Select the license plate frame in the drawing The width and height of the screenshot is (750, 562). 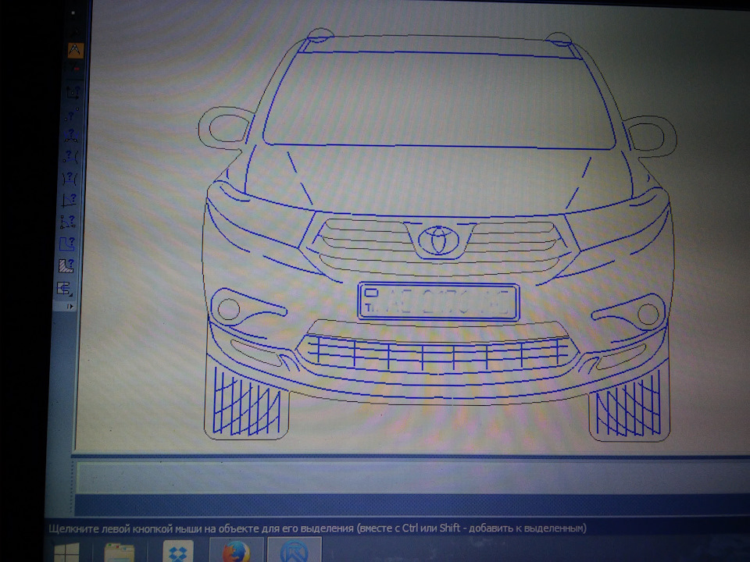[438, 301]
